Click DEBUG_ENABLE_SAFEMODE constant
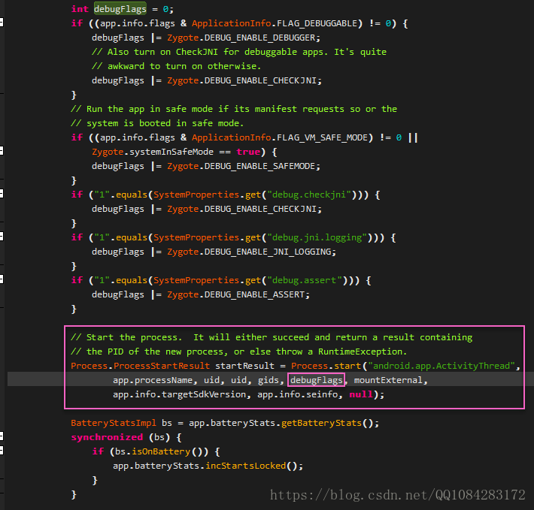The height and width of the screenshot is (510, 534). (259, 166)
